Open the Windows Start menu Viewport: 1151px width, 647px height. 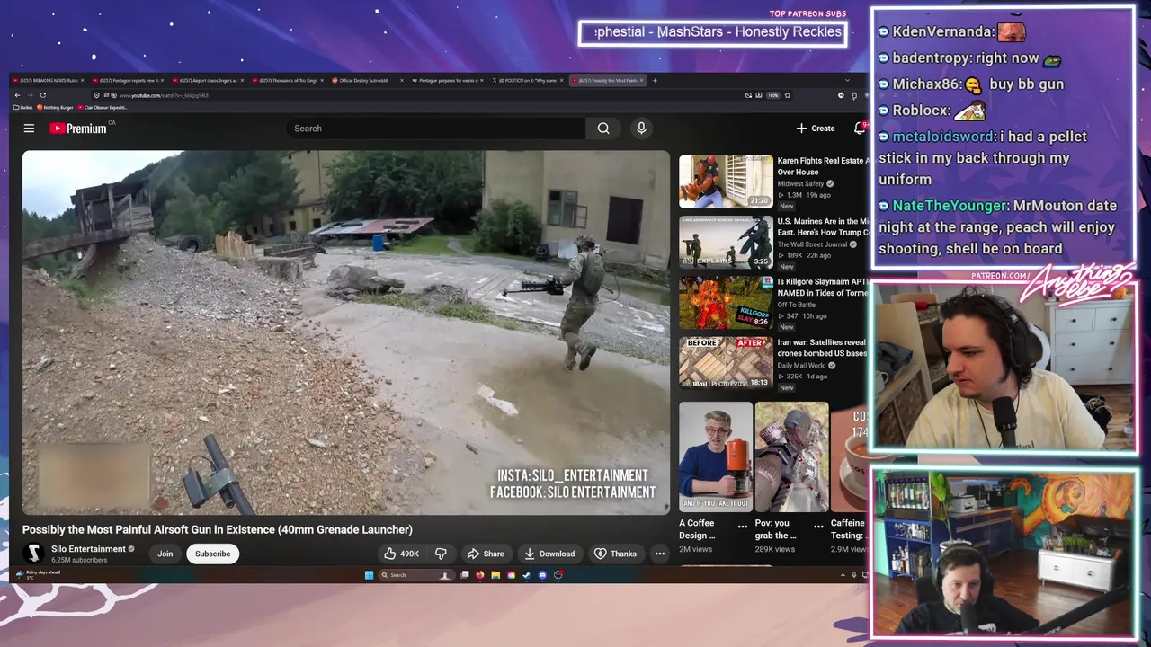tap(369, 575)
